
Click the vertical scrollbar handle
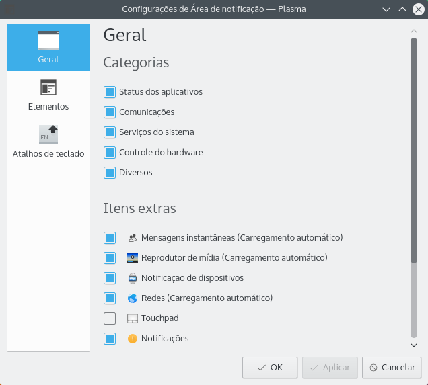(x=414, y=148)
